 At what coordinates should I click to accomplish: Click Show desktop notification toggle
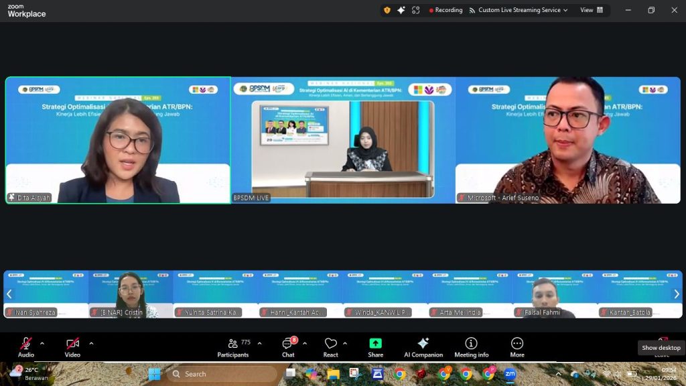coord(661,348)
